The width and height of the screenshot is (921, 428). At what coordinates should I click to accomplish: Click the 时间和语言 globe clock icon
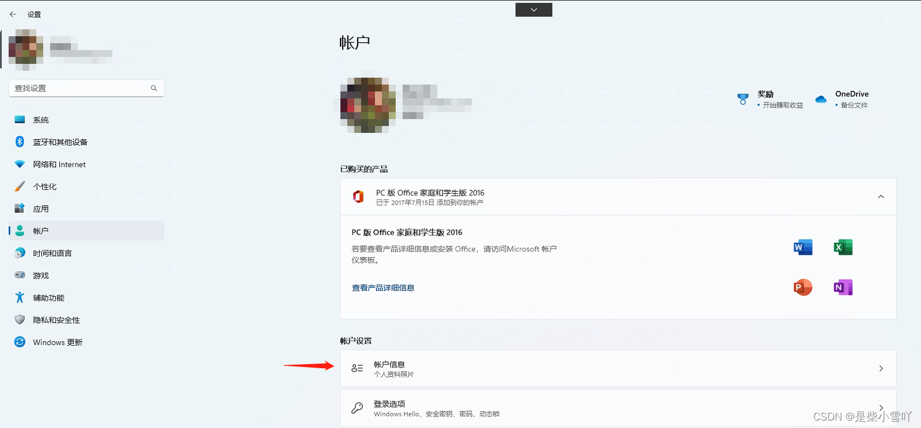click(20, 253)
